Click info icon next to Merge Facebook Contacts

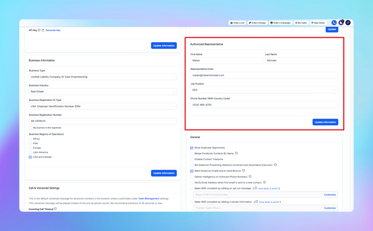pyautogui.click(x=236, y=153)
